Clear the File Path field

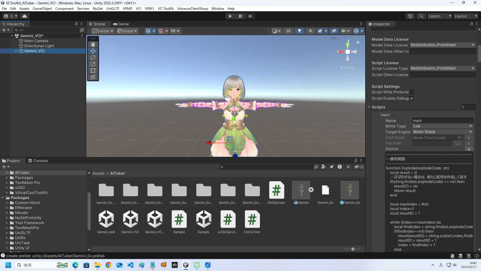coord(469,143)
